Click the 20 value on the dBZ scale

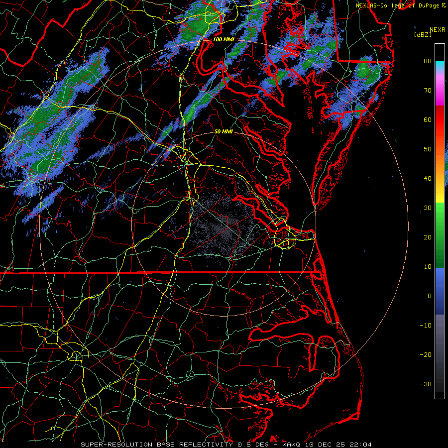pyautogui.click(x=428, y=237)
